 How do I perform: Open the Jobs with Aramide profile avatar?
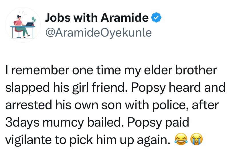tap(24, 26)
